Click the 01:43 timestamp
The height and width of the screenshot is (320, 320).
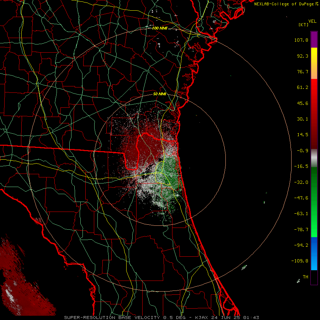tap(251, 318)
